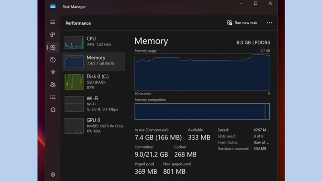This screenshot has height=181, width=322.
Task: Click the Form factor Row of ... value
Action: (261, 142)
